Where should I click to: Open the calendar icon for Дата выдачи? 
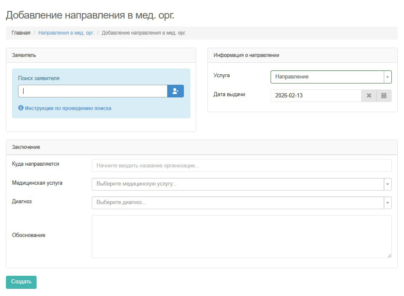pyautogui.click(x=383, y=95)
